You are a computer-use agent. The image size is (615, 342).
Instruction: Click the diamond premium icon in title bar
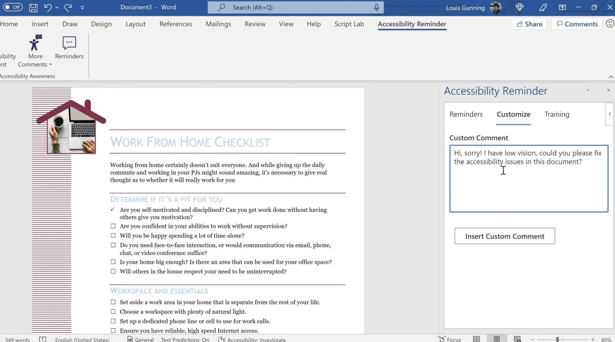click(x=520, y=8)
